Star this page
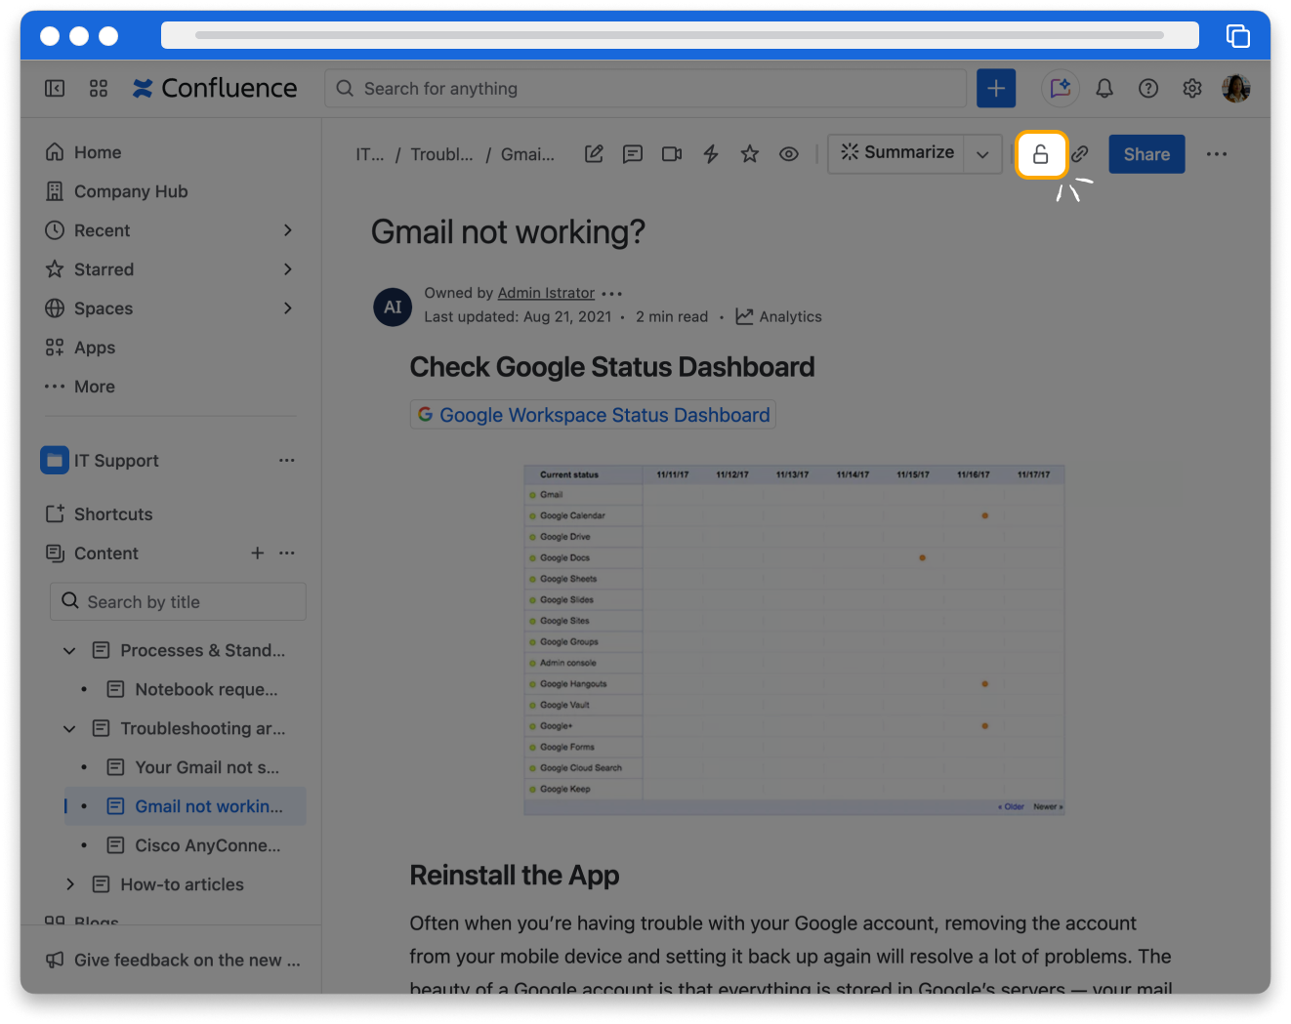Viewport: 1291px width, 1024px height. coord(750,154)
